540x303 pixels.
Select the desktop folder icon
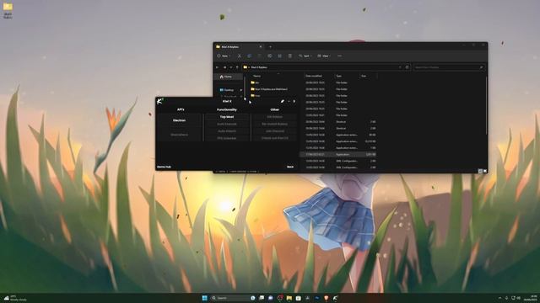coord(8,9)
